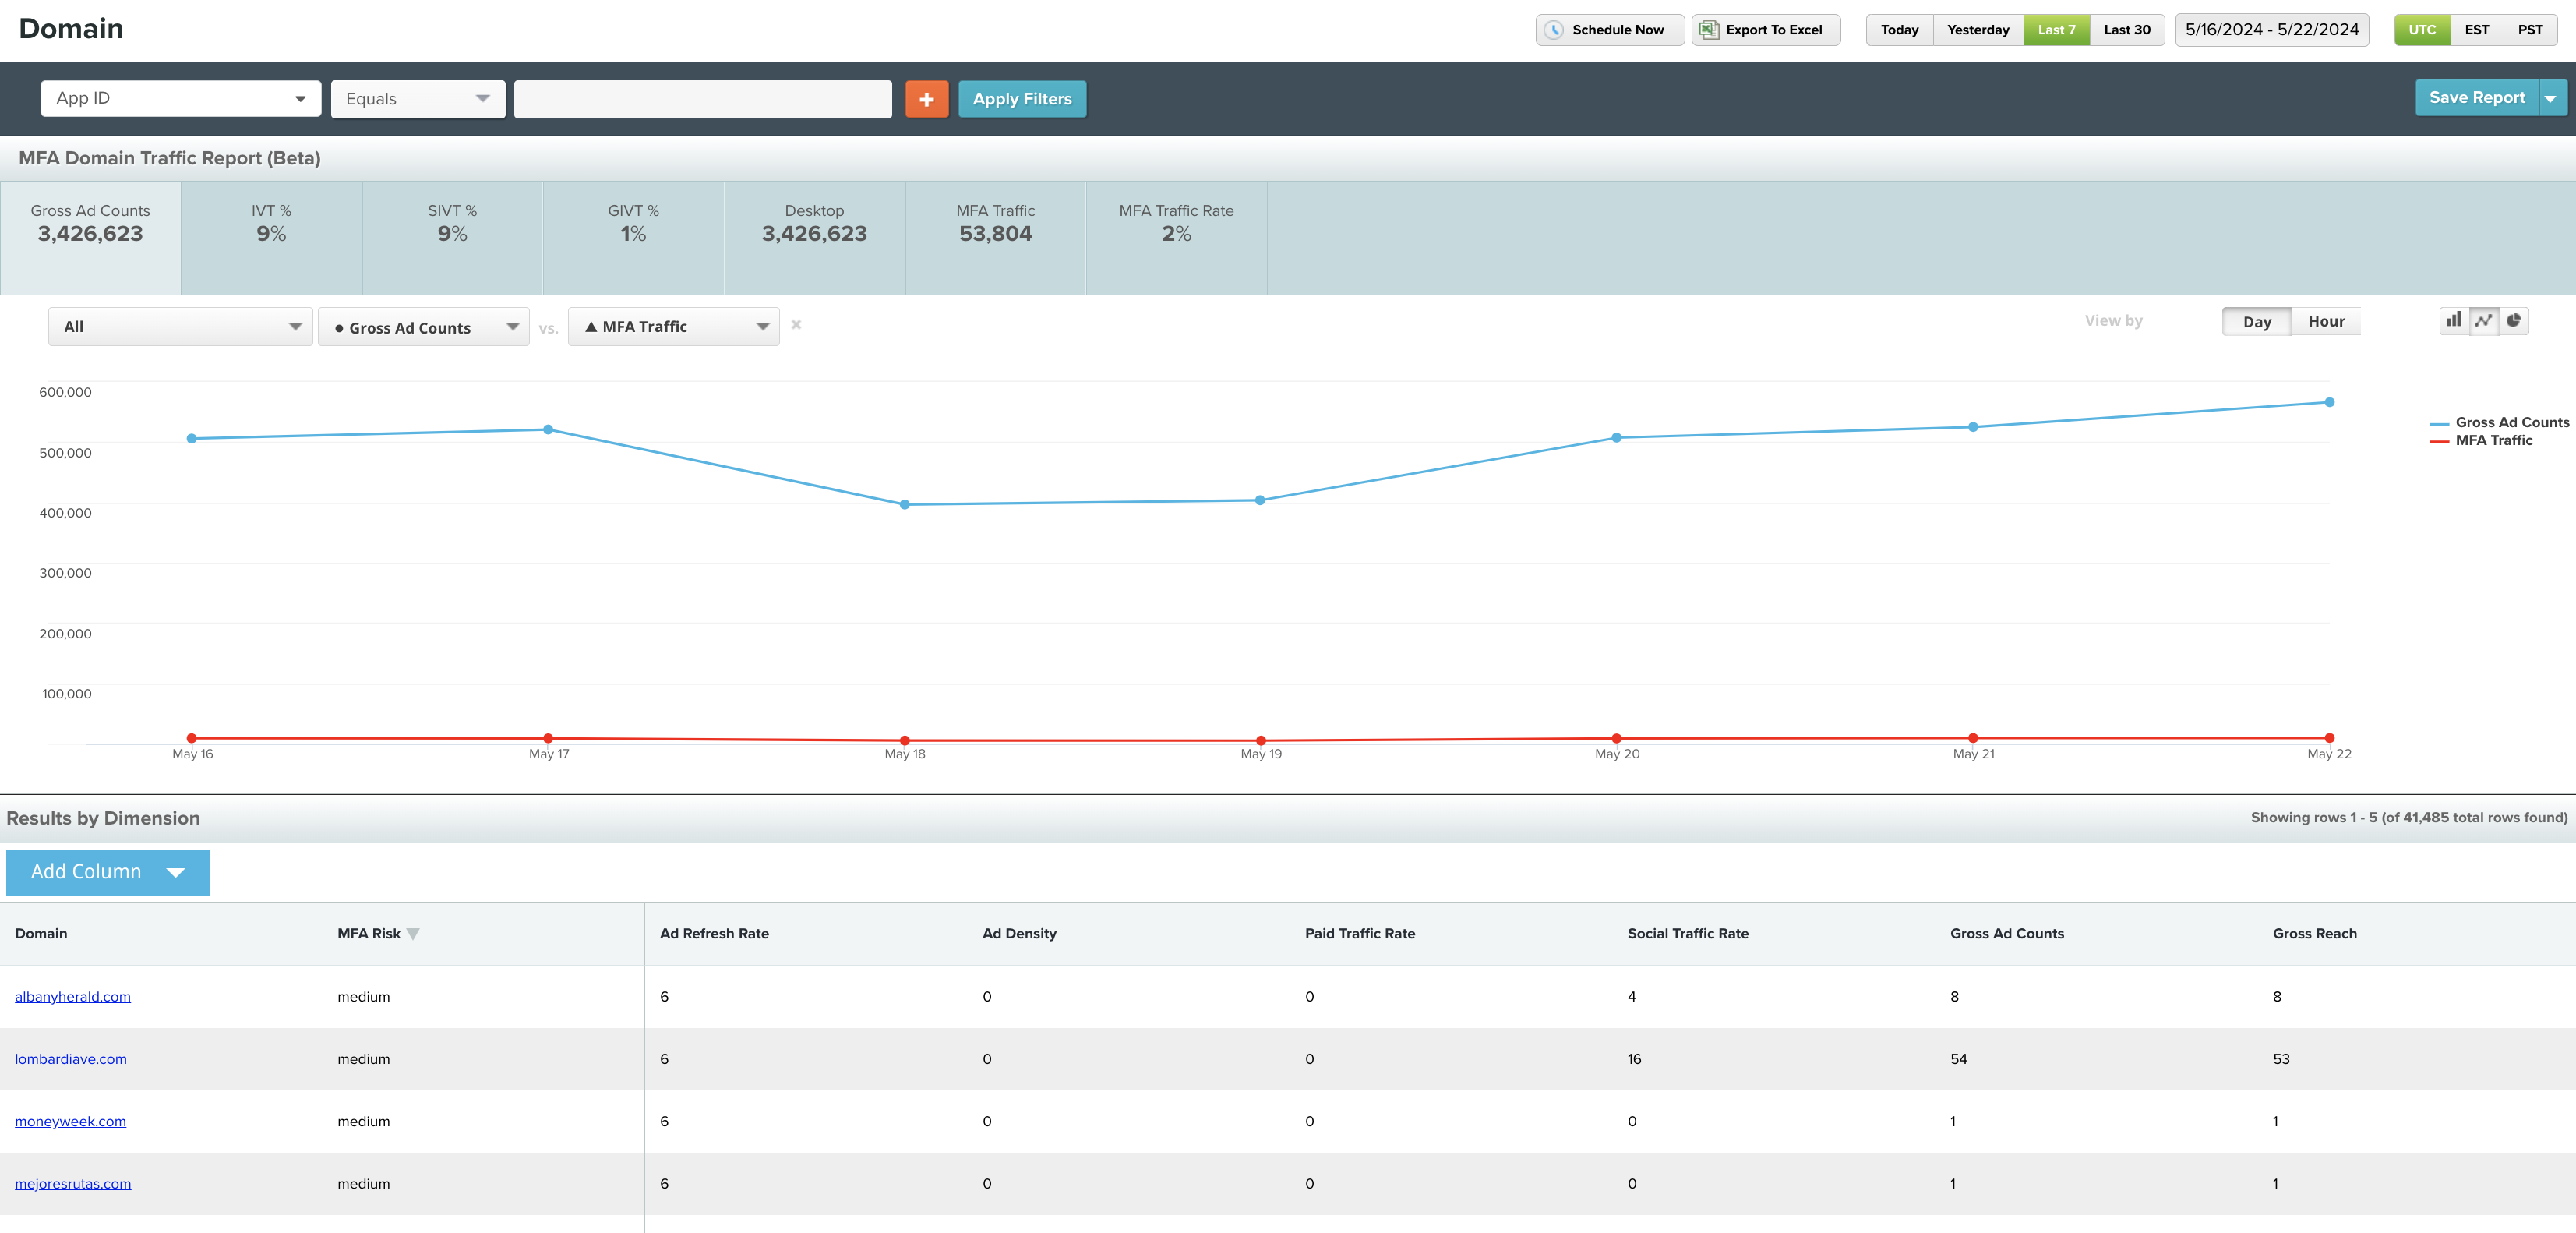Open albanyherald.com domain link
Image resolution: width=2576 pixels, height=1233 pixels.
coord(73,997)
